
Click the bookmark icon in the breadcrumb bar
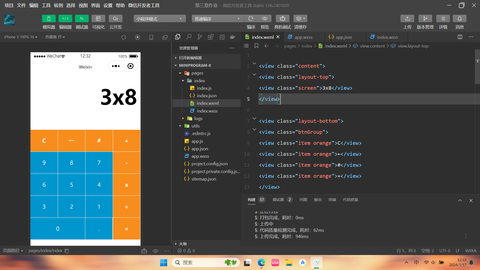pos(256,46)
